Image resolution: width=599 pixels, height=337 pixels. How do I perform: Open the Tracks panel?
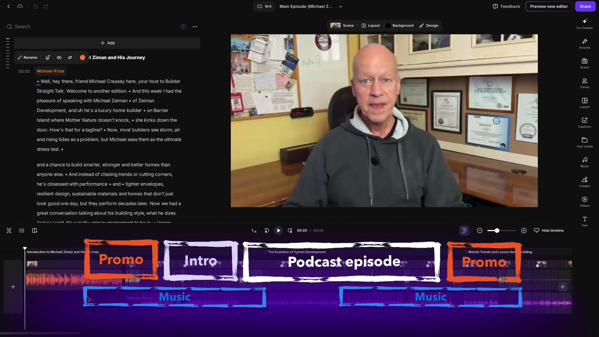pos(584,83)
